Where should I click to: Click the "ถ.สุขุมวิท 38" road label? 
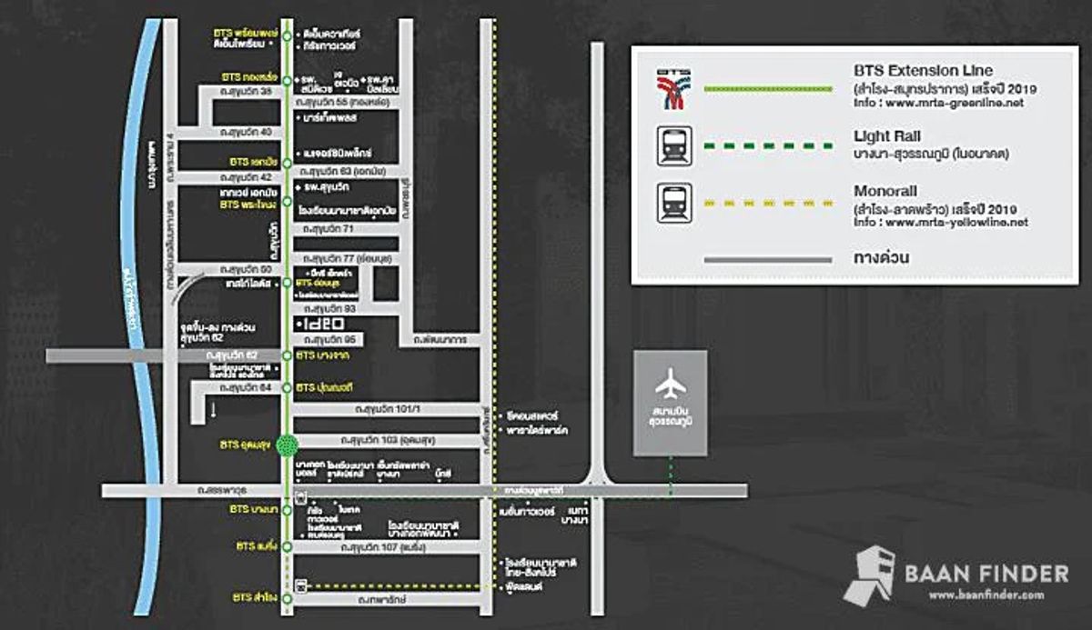[x=245, y=92]
